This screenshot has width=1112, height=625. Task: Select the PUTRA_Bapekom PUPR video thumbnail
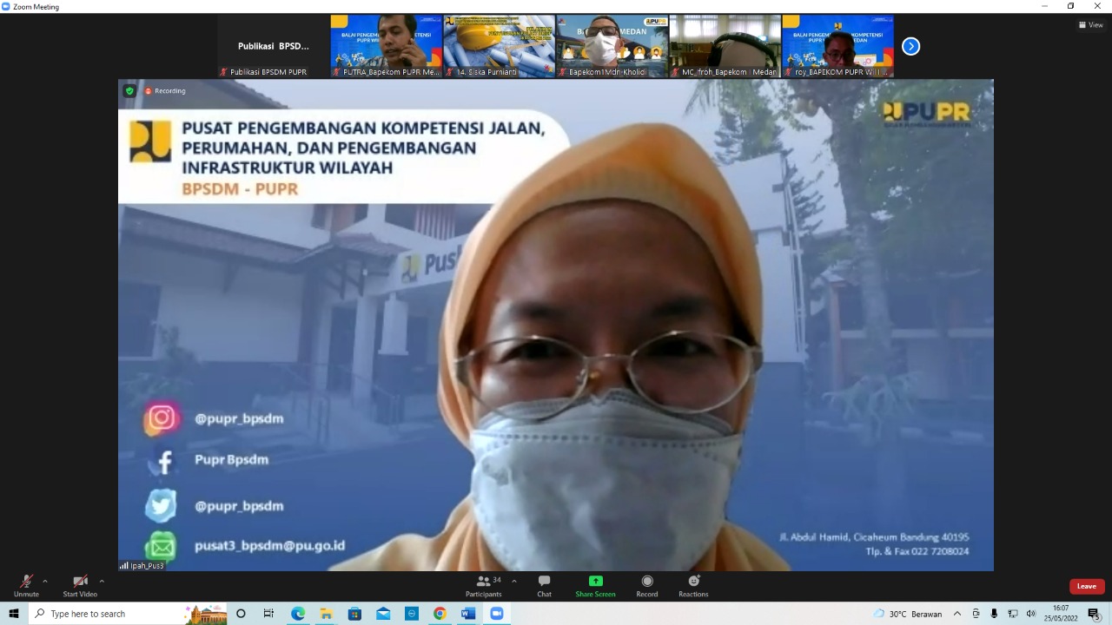pyautogui.click(x=386, y=46)
